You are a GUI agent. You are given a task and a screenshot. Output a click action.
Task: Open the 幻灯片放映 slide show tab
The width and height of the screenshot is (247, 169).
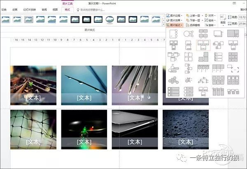(x=30, y=10)
